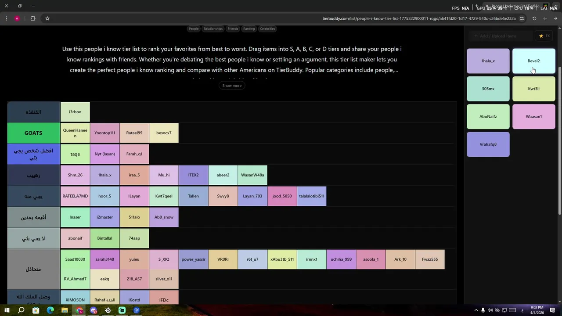Select the 1hala_x card in the sidebar
Image resolution: width=562 pixels, height=316 pixels.
point(488,61)
